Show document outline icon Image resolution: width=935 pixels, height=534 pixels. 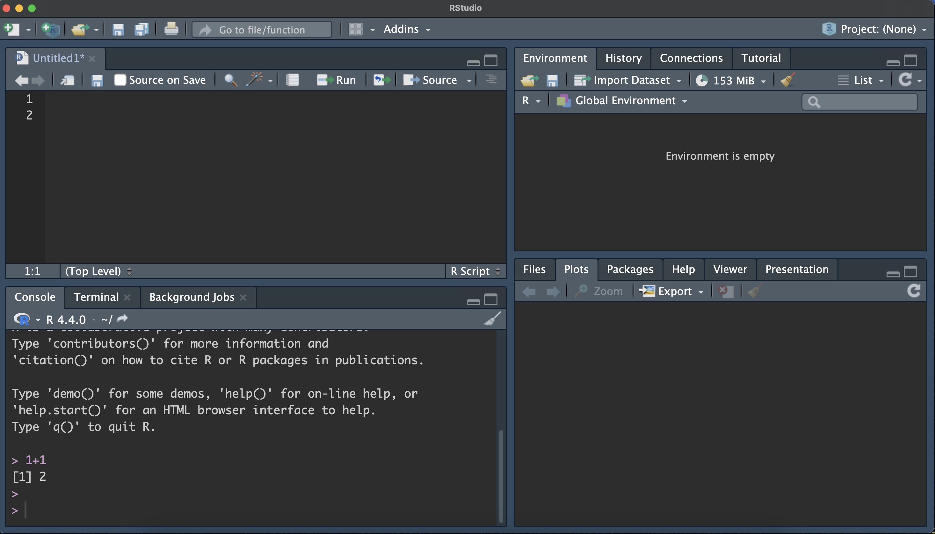[x=491, y=79]
